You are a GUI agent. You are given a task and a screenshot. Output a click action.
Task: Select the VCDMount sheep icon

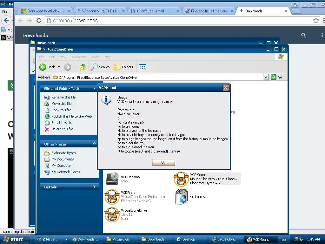click(x=181, y=179)
